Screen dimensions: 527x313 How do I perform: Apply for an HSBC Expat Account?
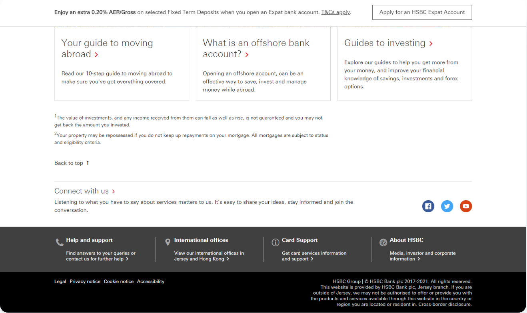point(422,12)
